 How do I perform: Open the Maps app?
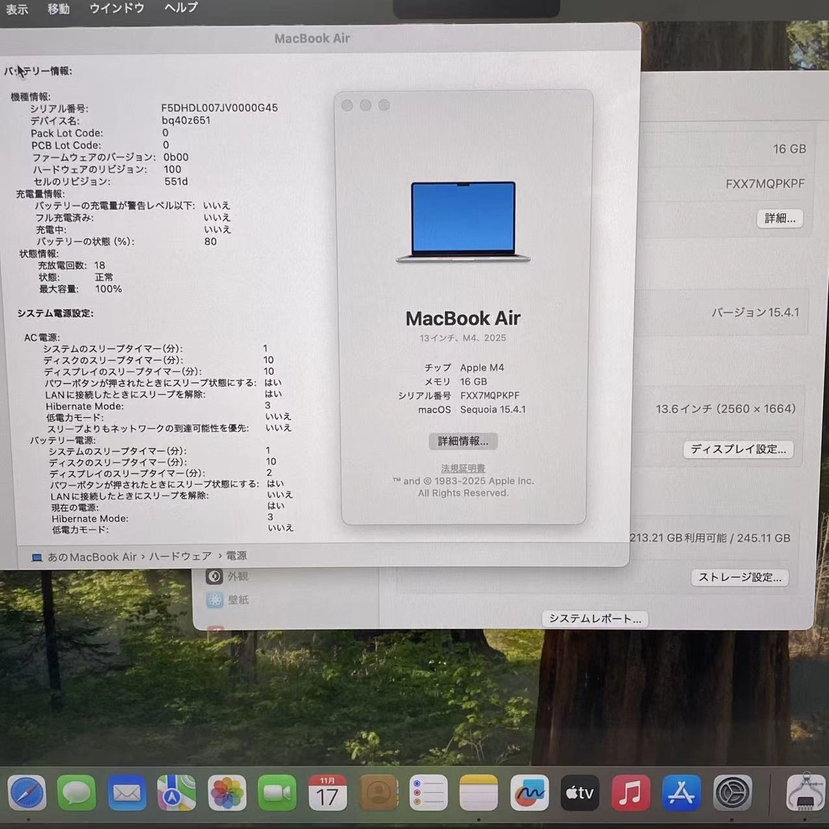click(177, 793)
